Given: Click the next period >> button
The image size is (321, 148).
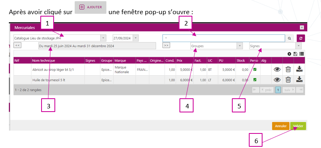Looking at the screenshot, I should (166, 45).
